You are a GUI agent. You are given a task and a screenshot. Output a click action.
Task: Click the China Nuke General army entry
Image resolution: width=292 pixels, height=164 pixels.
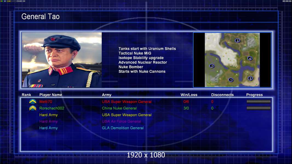click(119, 108)
